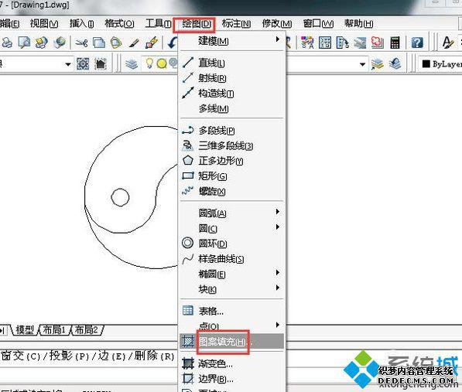462x392 pixels.
Task: Switch to the 布局1 tab
Action: click(x=55, y=329)
